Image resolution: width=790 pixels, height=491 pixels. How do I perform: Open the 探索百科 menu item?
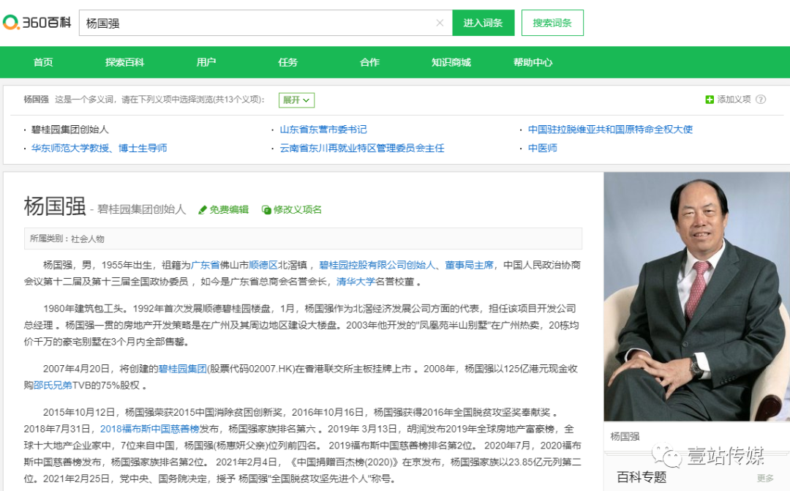pos(124,62)
